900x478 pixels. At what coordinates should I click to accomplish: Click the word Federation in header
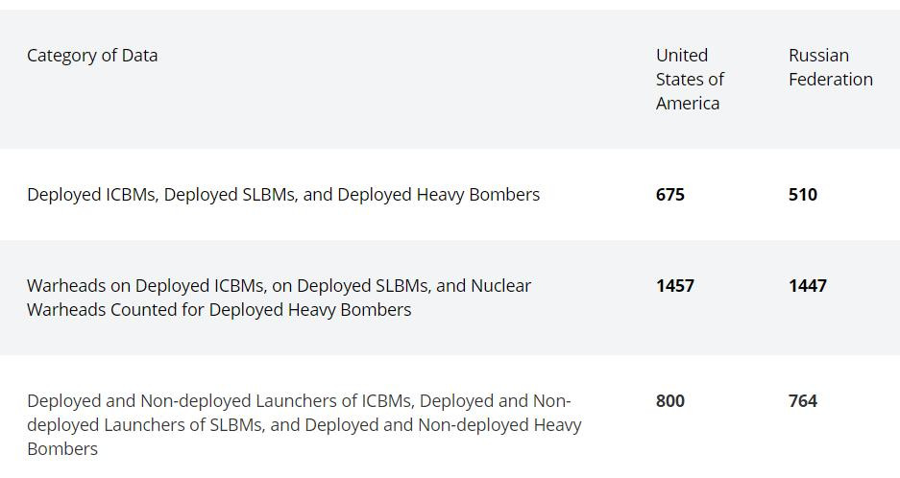831,80
